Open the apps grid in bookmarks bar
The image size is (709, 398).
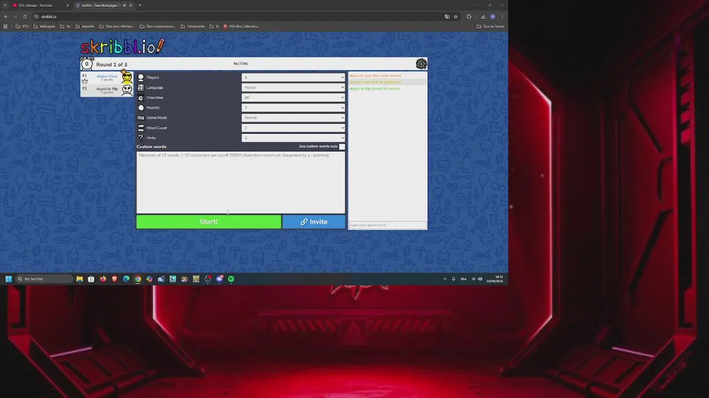coord(6,26)
